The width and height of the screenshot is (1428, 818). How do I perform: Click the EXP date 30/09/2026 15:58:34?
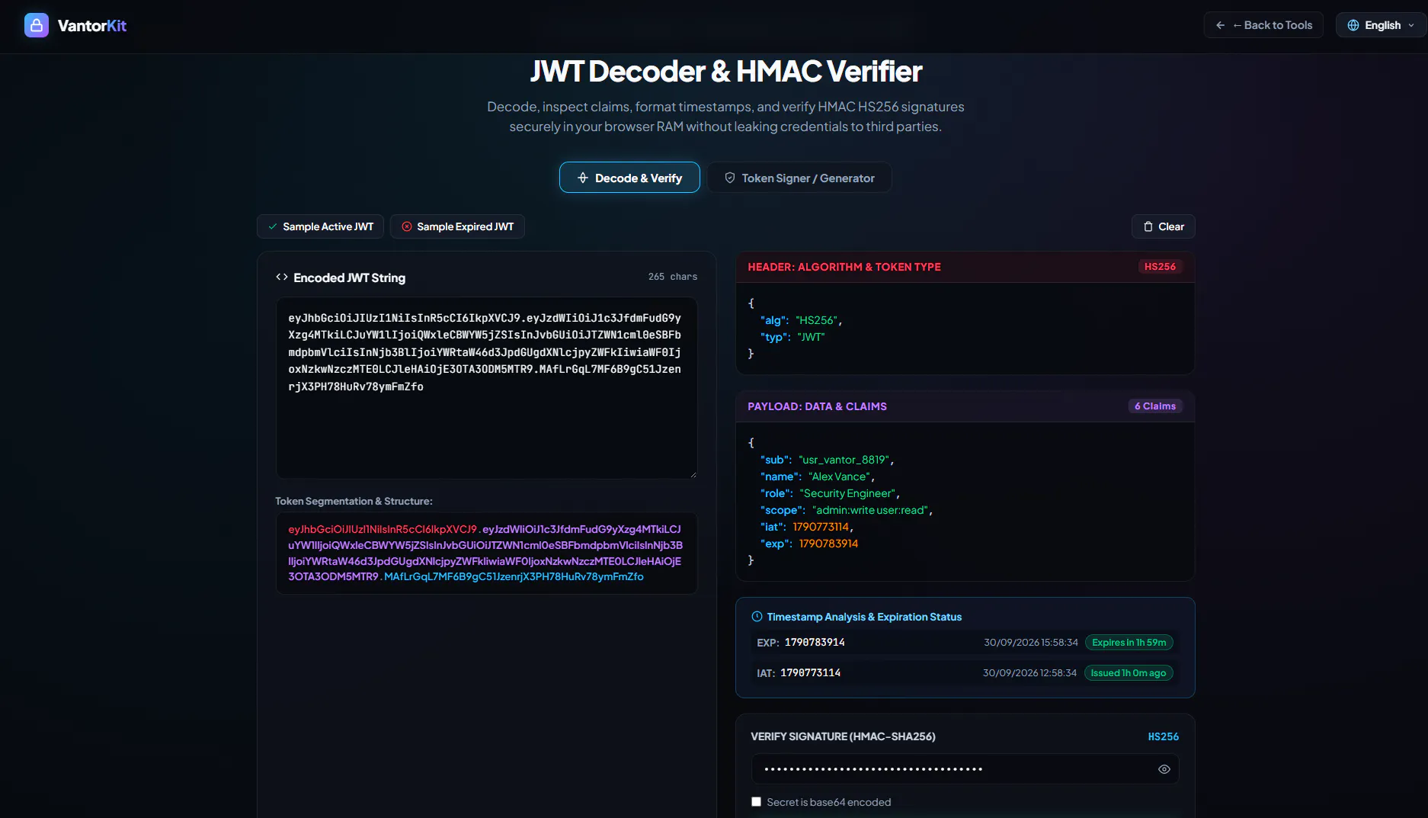tap(1031, 642)
